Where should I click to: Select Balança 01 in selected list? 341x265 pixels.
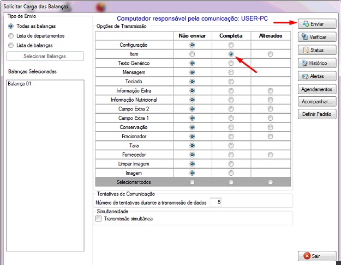[20, 84]
